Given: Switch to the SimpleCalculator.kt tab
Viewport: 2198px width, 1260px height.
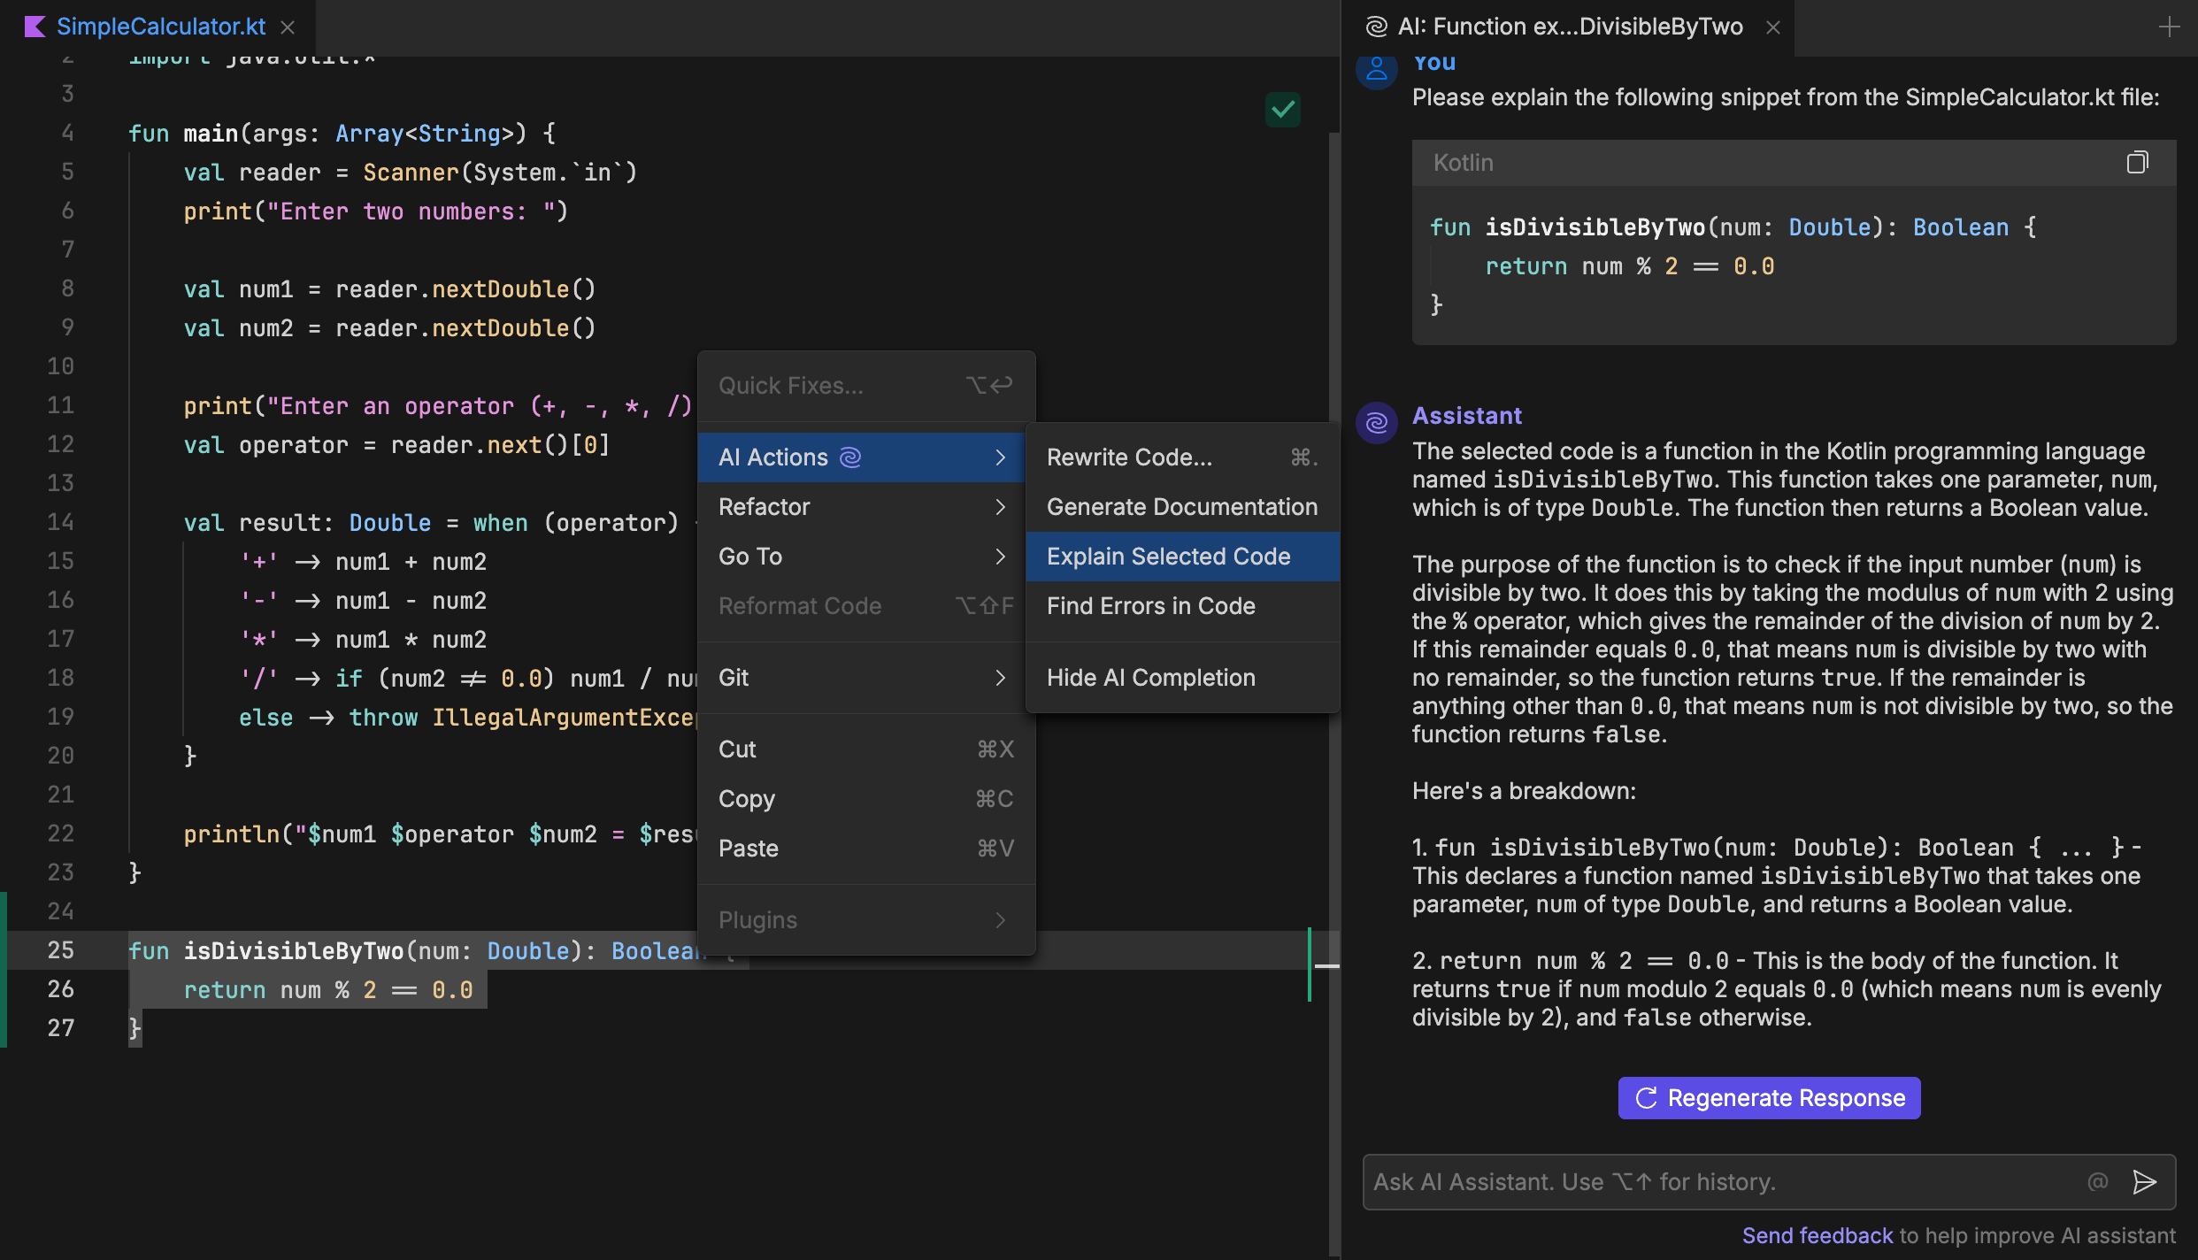Looking at the screenshot, I should tap(160, 26).
